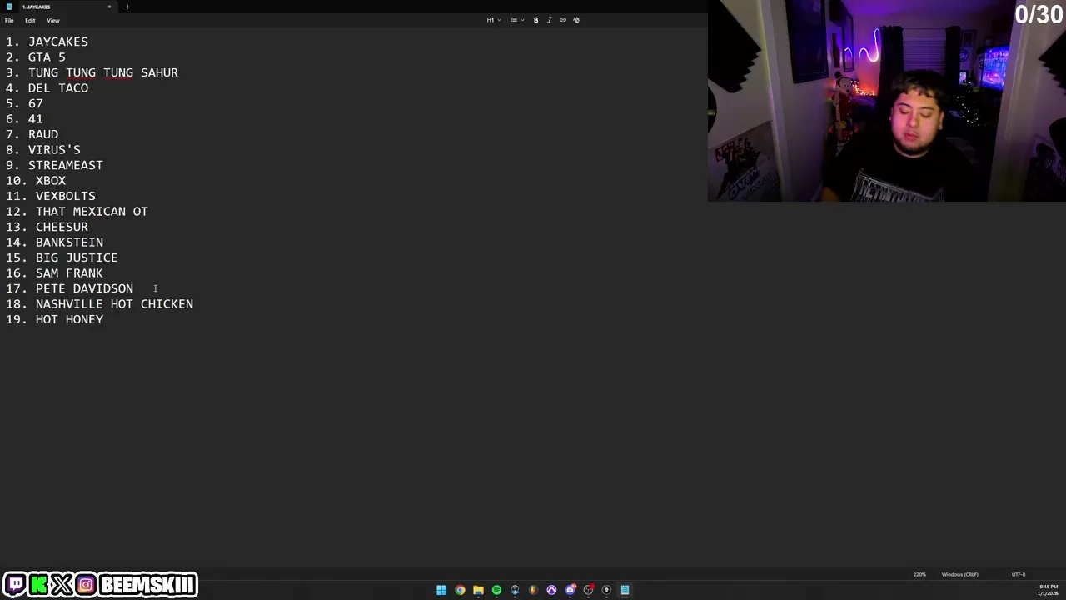Open the View menu
1066x600 pixels.
[52, 20]
